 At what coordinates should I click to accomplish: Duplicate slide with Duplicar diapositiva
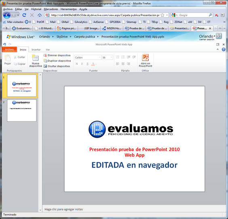click(57, 61)
